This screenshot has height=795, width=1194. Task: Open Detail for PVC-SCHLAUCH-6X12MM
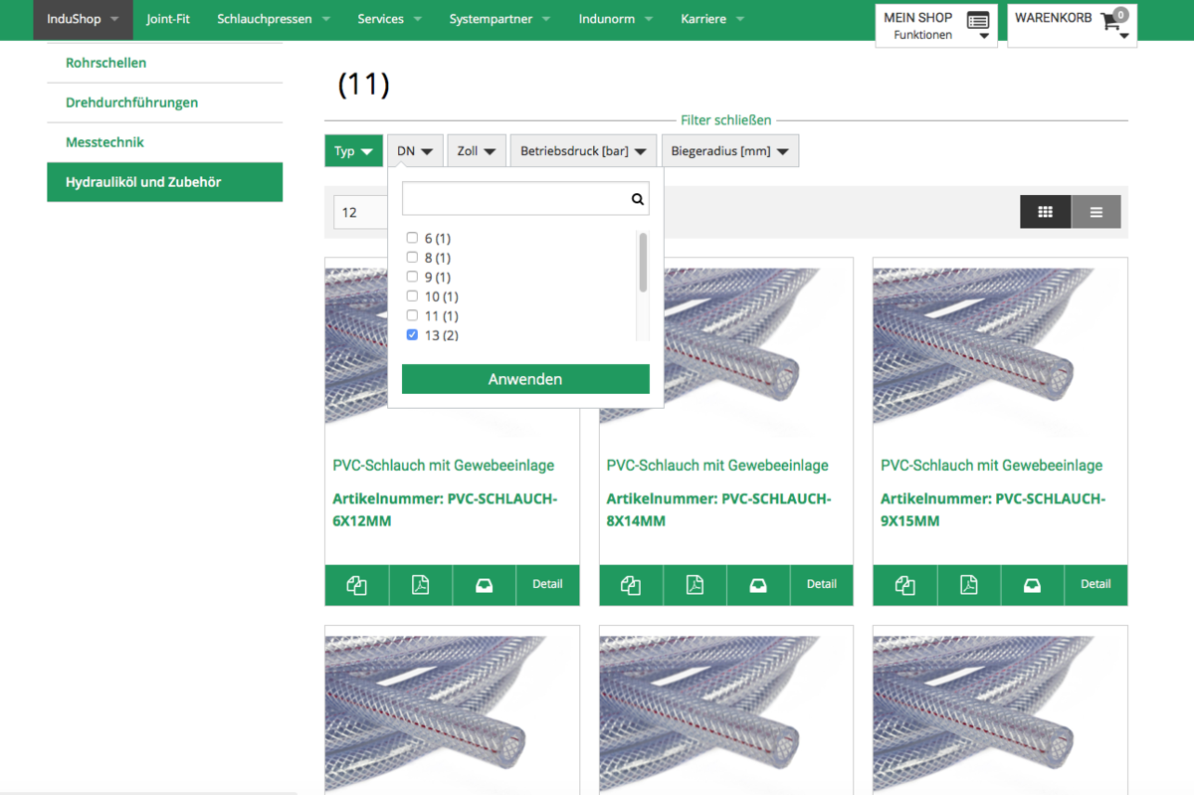pos(547,585)
